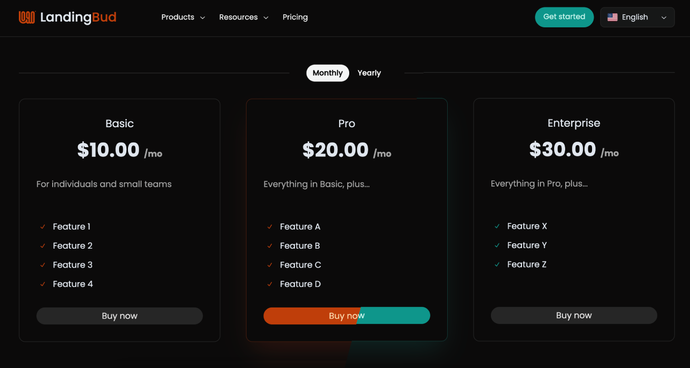Click the checkmark beside Feature 1
Image resolution: width=690 pixels, height=368 pixels.
(x=43, y=227)
